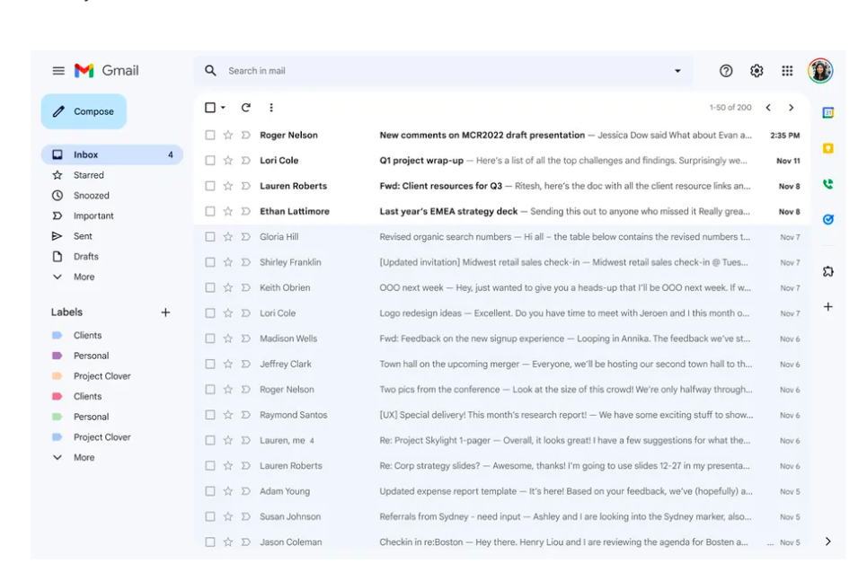This screenshot has width=867, height=572.
Task: Select the checkbox on Roger Nelson's email
Action: click(x=209, y=135)
